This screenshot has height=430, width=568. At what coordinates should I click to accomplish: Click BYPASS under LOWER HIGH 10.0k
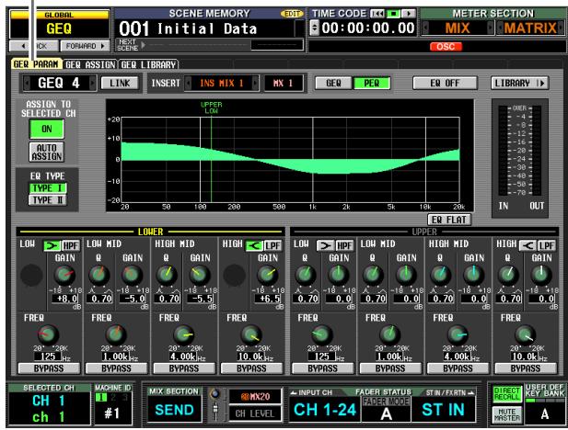pyautogui.click(x=251, y=368)
